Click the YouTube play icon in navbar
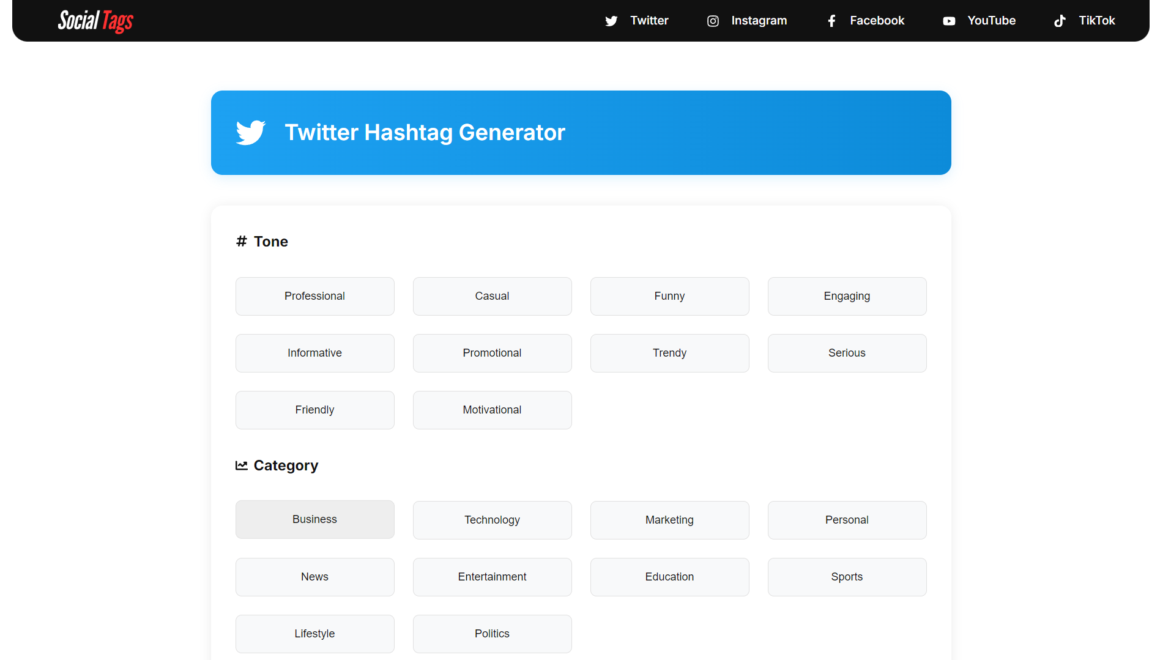The width and height of the screenshot is (1160, 660). [949, 21]
